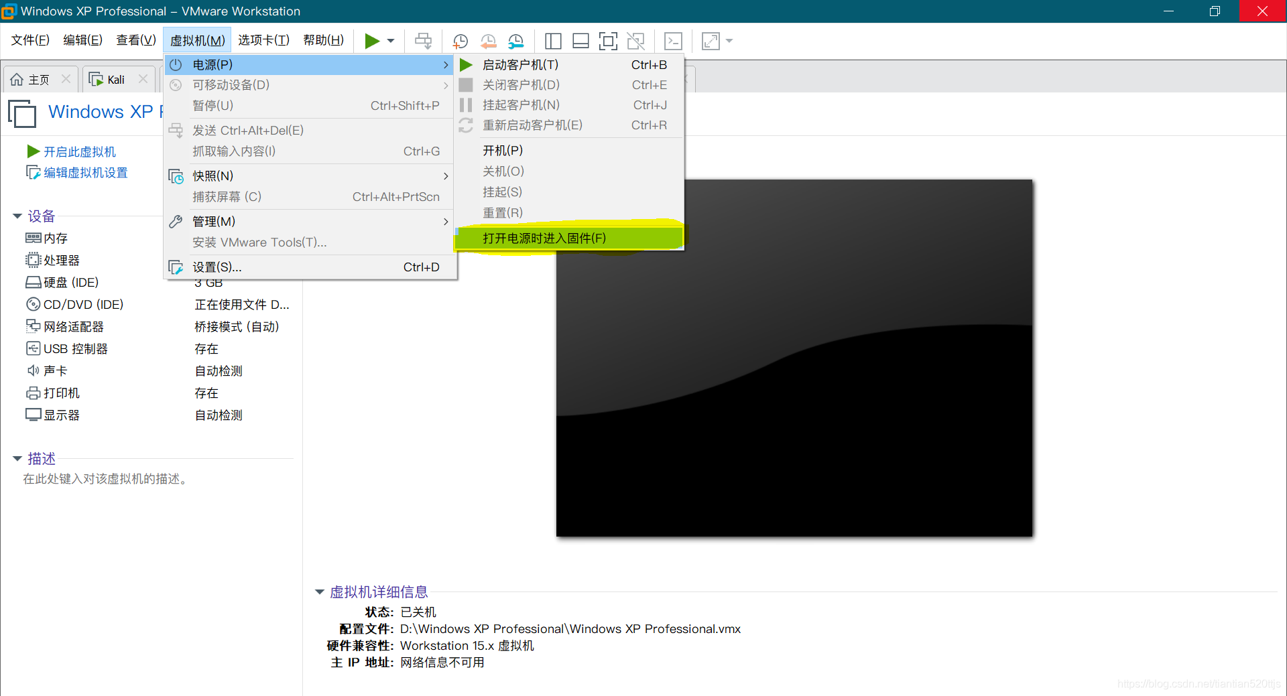Screen dimensions: 1287x696
Task: Open the stretch display dropdown arrow
Action: [x=729, y=41]
